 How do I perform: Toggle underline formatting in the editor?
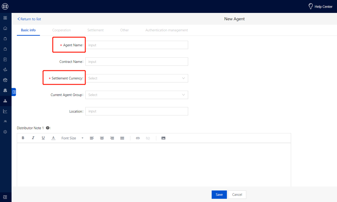(x=43, y=138)
